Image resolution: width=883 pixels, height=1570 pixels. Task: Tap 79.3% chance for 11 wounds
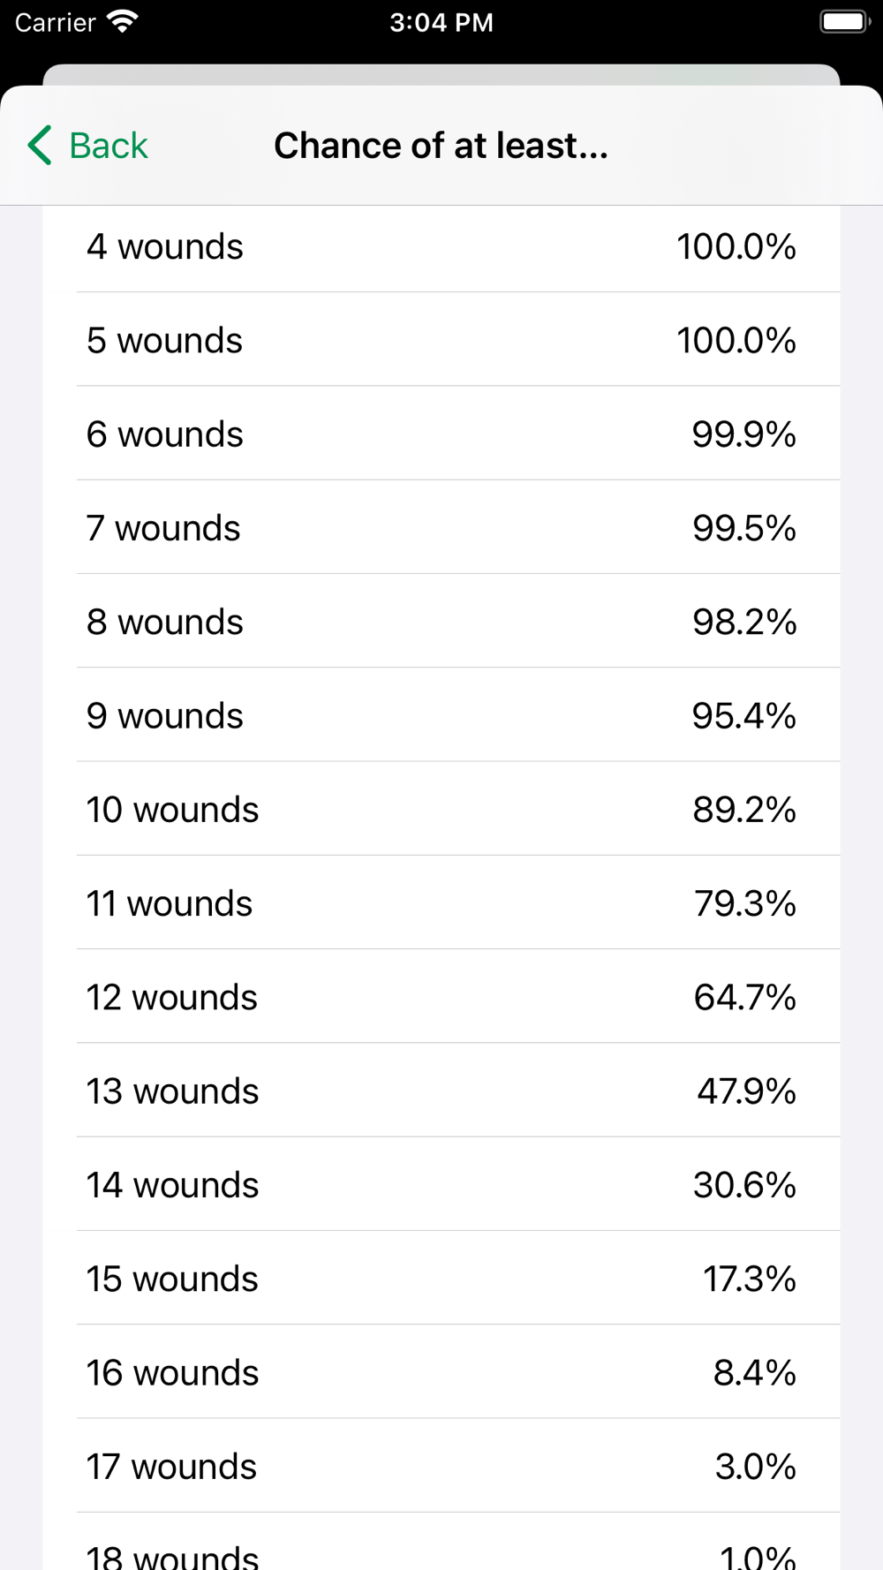click(x=744, y=903)
